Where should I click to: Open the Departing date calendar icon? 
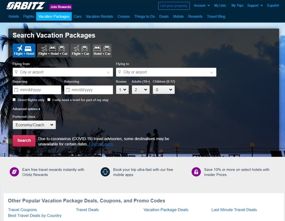pyautogui.click(x=16, y=90)
